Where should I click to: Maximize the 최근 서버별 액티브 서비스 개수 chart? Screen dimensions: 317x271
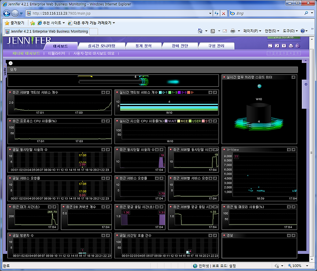(108, 92)
